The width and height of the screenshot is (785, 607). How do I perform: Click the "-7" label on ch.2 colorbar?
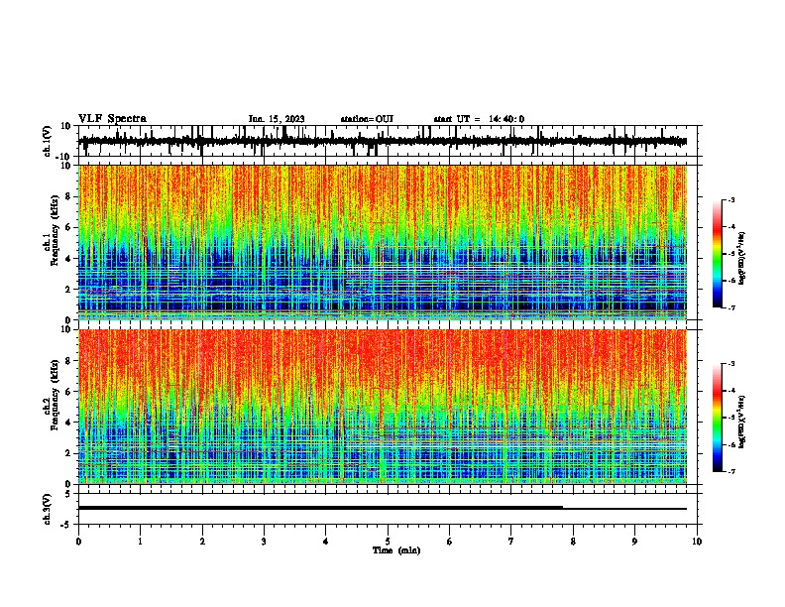click(x=730, y=472)
